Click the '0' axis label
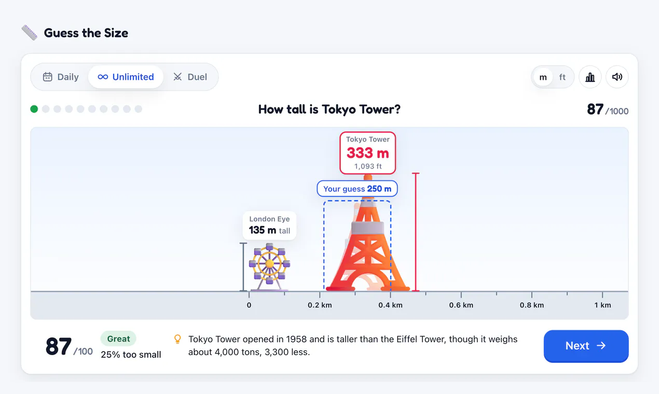Image resolution: width=659 pixels, height=394 pixels. click(x=249, y=305)
